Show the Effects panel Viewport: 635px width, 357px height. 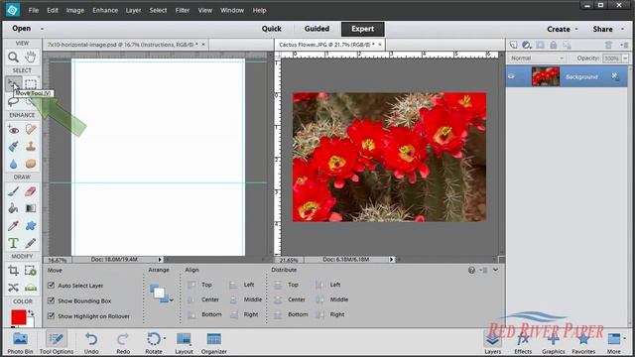523,343
